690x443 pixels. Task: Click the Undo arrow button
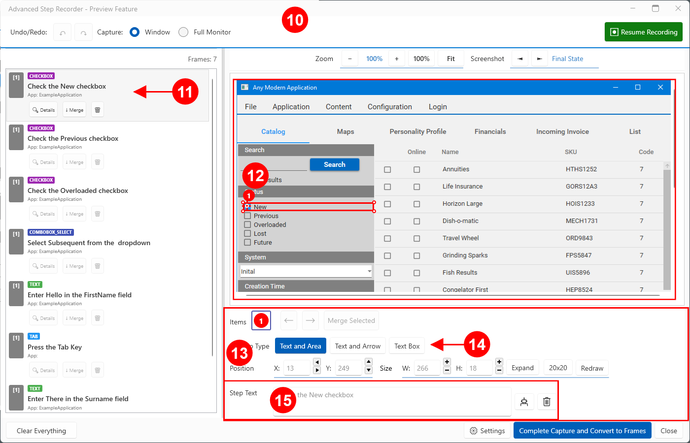[x=63, y=32]
